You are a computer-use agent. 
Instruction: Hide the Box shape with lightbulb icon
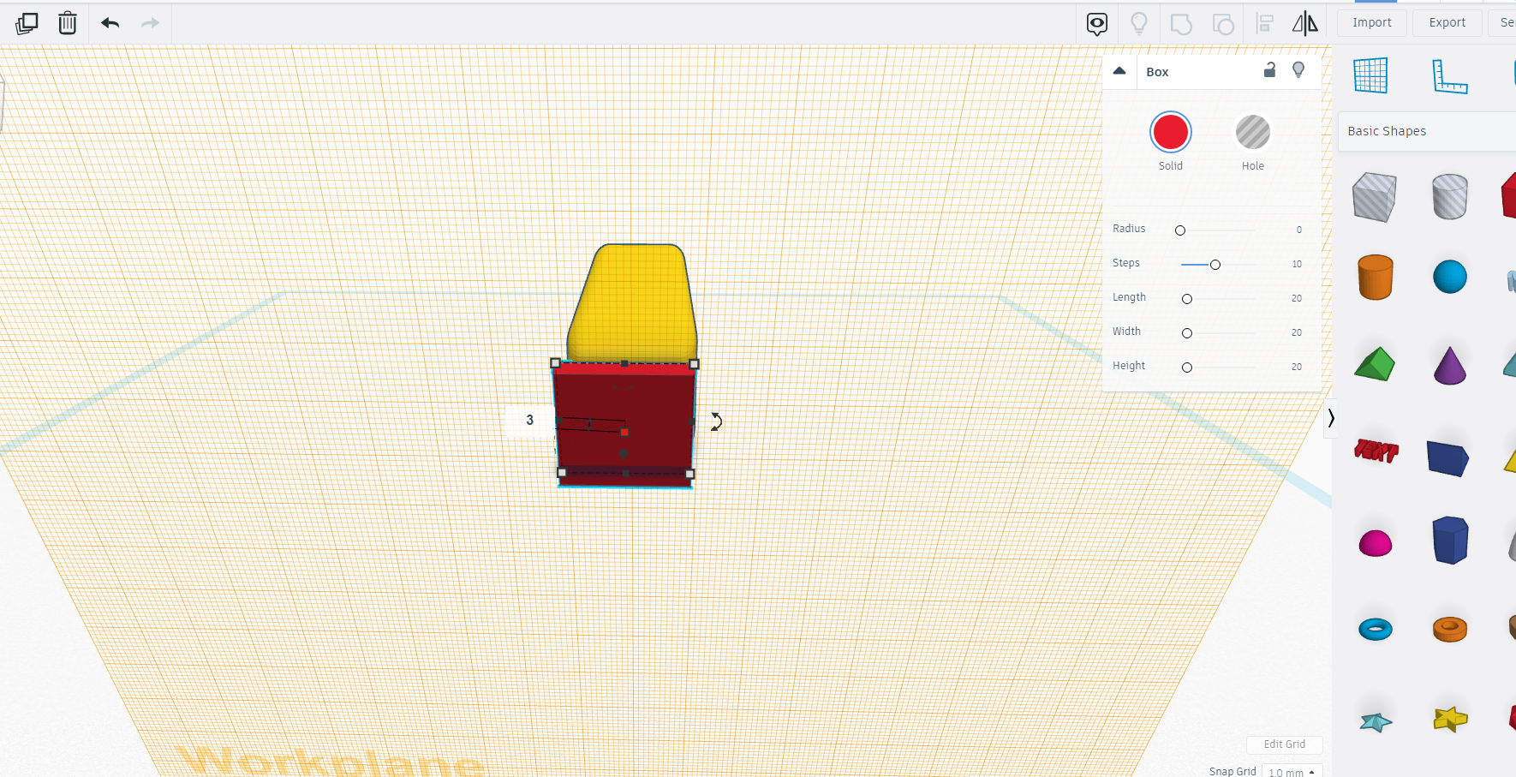coord(1298,70)
